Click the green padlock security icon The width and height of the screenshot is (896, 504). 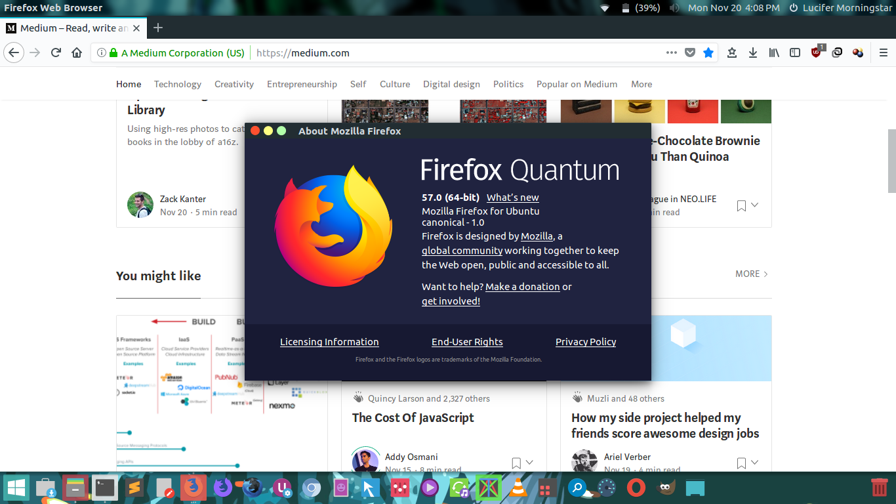pos(113,52)
